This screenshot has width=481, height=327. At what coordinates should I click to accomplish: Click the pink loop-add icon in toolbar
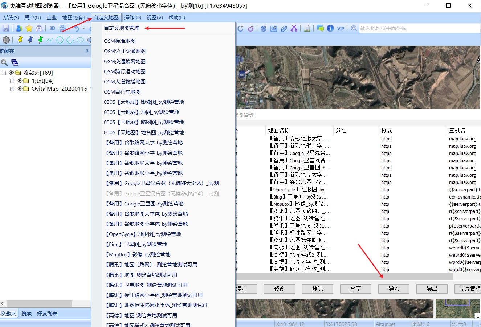point(250,28)
